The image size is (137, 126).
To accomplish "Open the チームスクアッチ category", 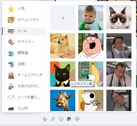I will [x=24, y=75].
